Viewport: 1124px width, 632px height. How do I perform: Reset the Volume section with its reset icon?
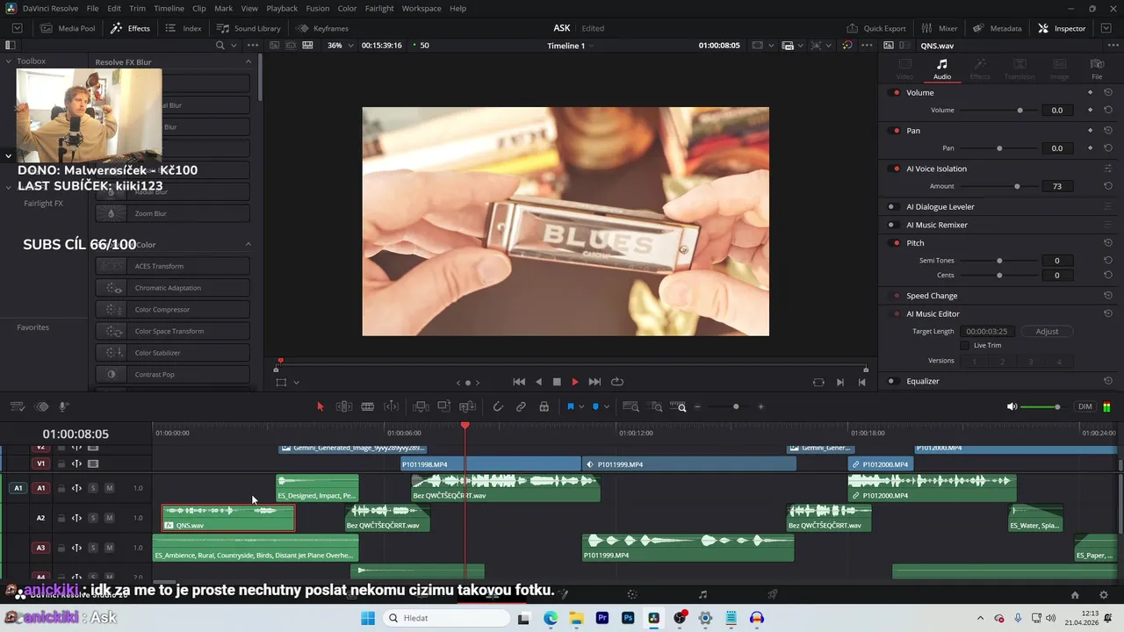[x=1108, y=92]
